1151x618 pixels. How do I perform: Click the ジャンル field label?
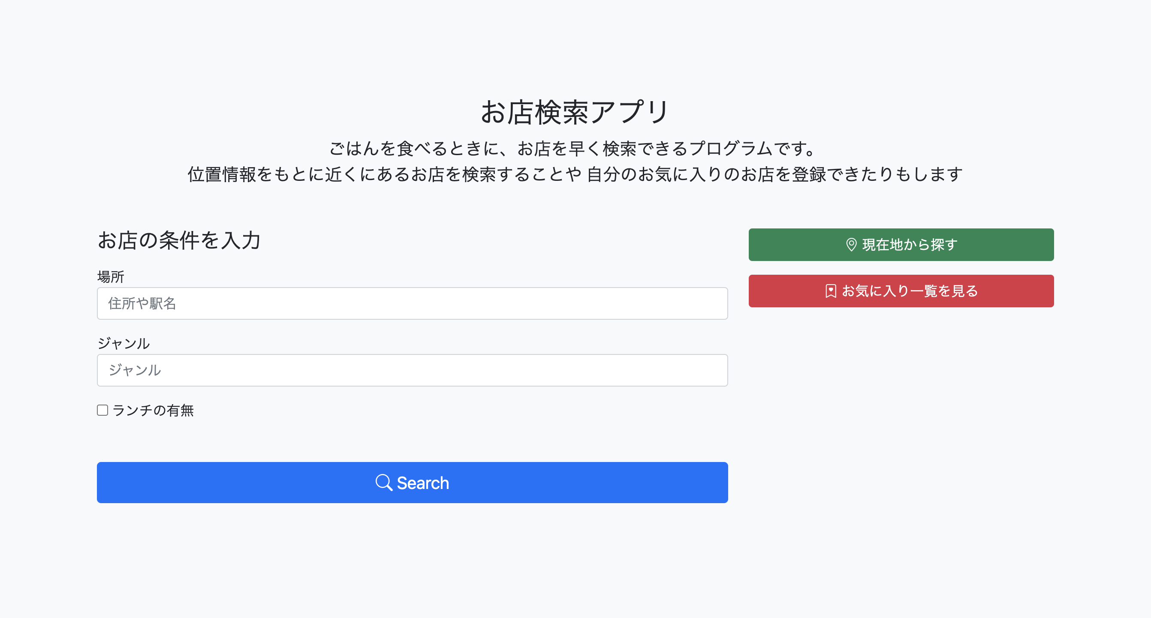tap(124, 344)
